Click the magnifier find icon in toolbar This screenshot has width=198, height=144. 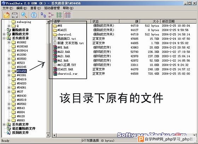24,15
